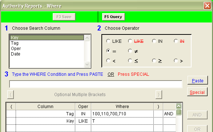Click the search column list up arrow

tap(87, 38)
